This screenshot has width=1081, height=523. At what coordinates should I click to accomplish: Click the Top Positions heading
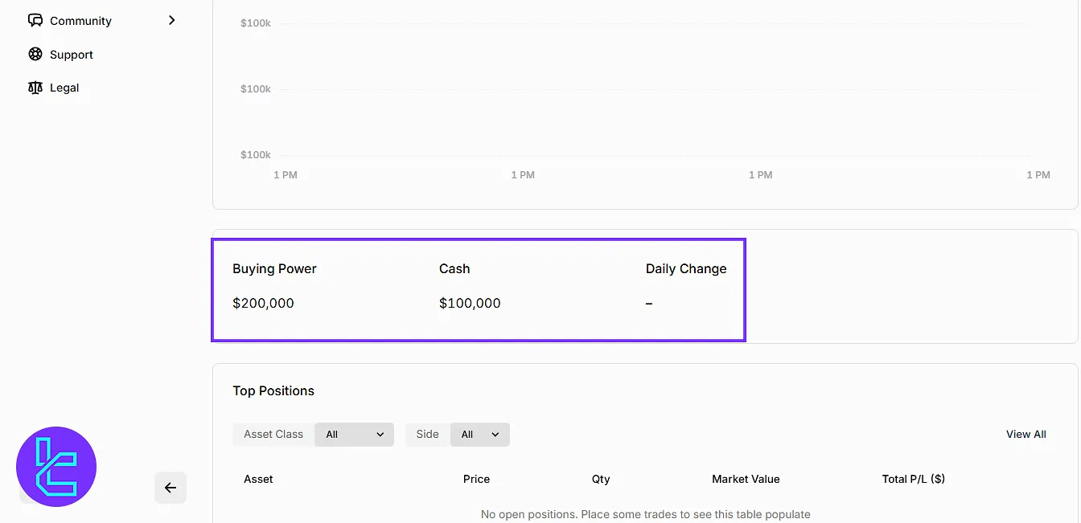[273, 391]
